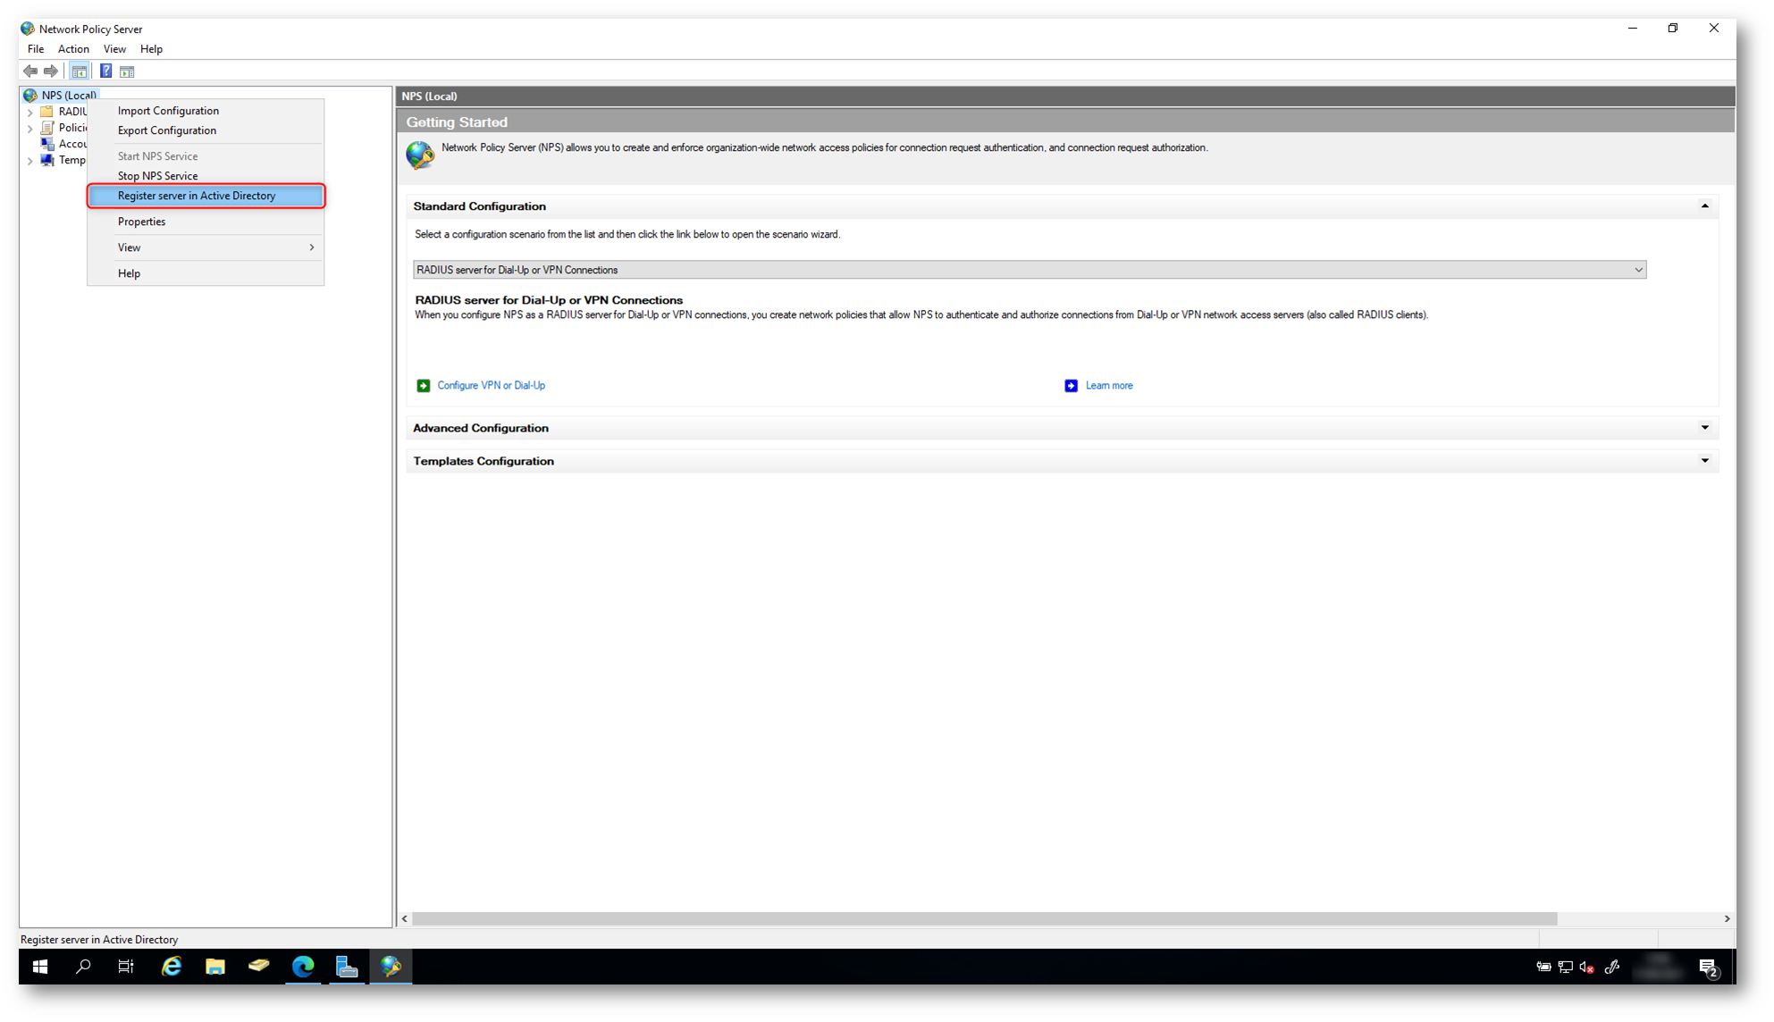The image size is (1774, 1022).
Task: Open File Explorer from taskbar
Action: pos(215,967)
